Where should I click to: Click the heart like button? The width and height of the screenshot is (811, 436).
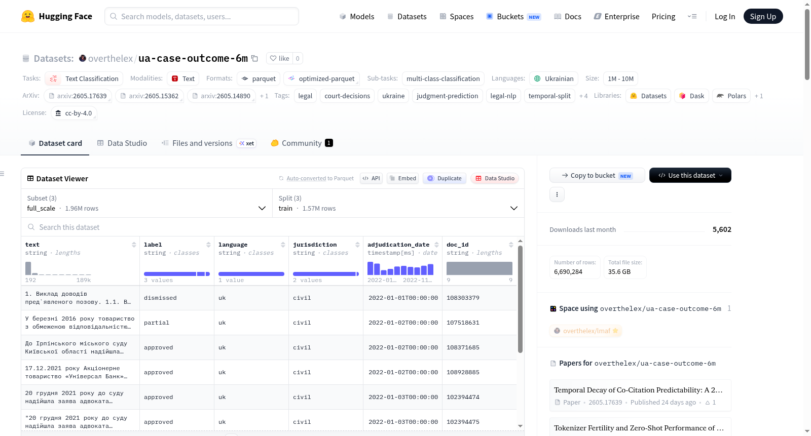(279, 58)
